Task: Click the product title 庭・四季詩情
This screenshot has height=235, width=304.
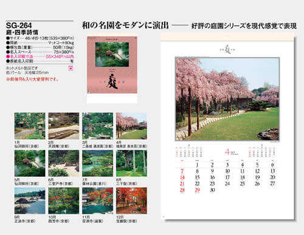Action: [x=22, y=32]
